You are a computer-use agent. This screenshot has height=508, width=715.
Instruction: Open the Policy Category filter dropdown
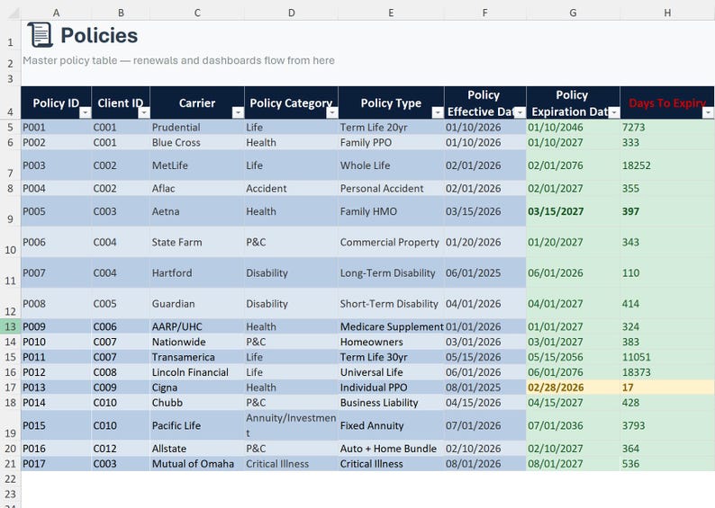(332, 112)
